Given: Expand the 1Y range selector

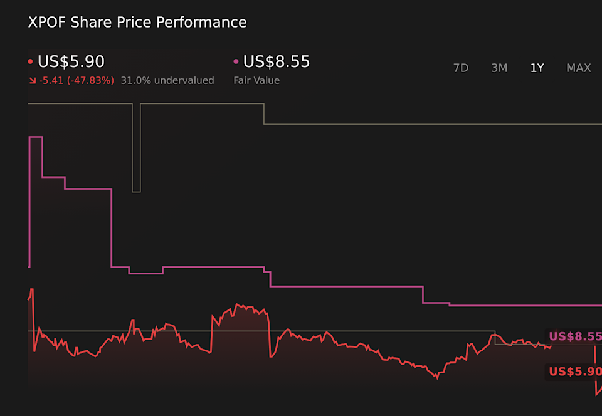Looking at the screenshot, I should 537,68.
